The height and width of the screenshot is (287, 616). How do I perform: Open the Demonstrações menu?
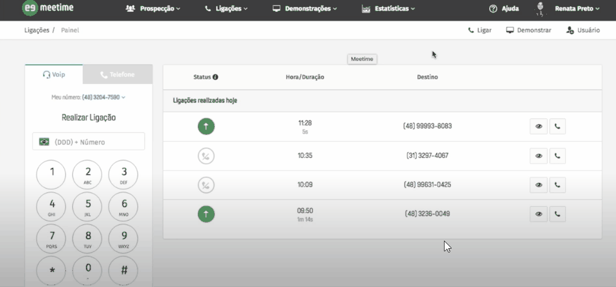click(305, 9)
